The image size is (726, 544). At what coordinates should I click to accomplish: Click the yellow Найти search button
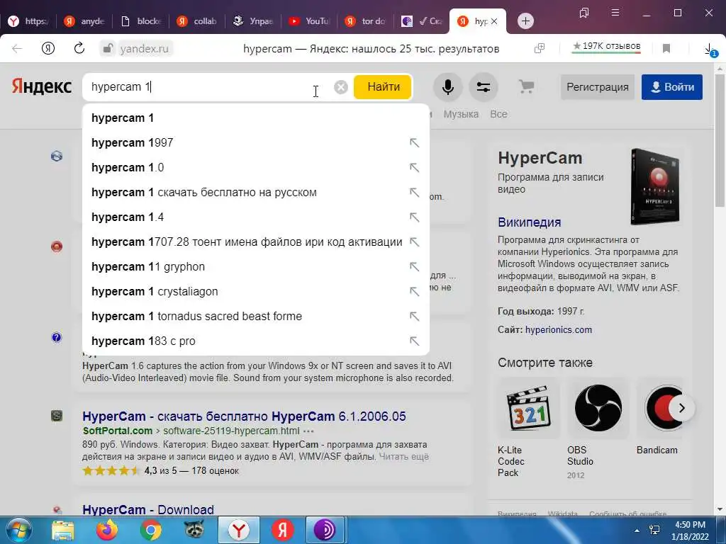click(383, 87)
